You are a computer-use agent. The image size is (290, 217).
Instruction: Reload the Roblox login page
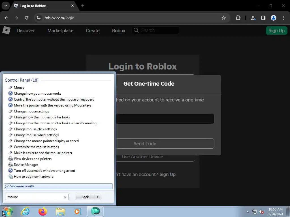(27, 18)
